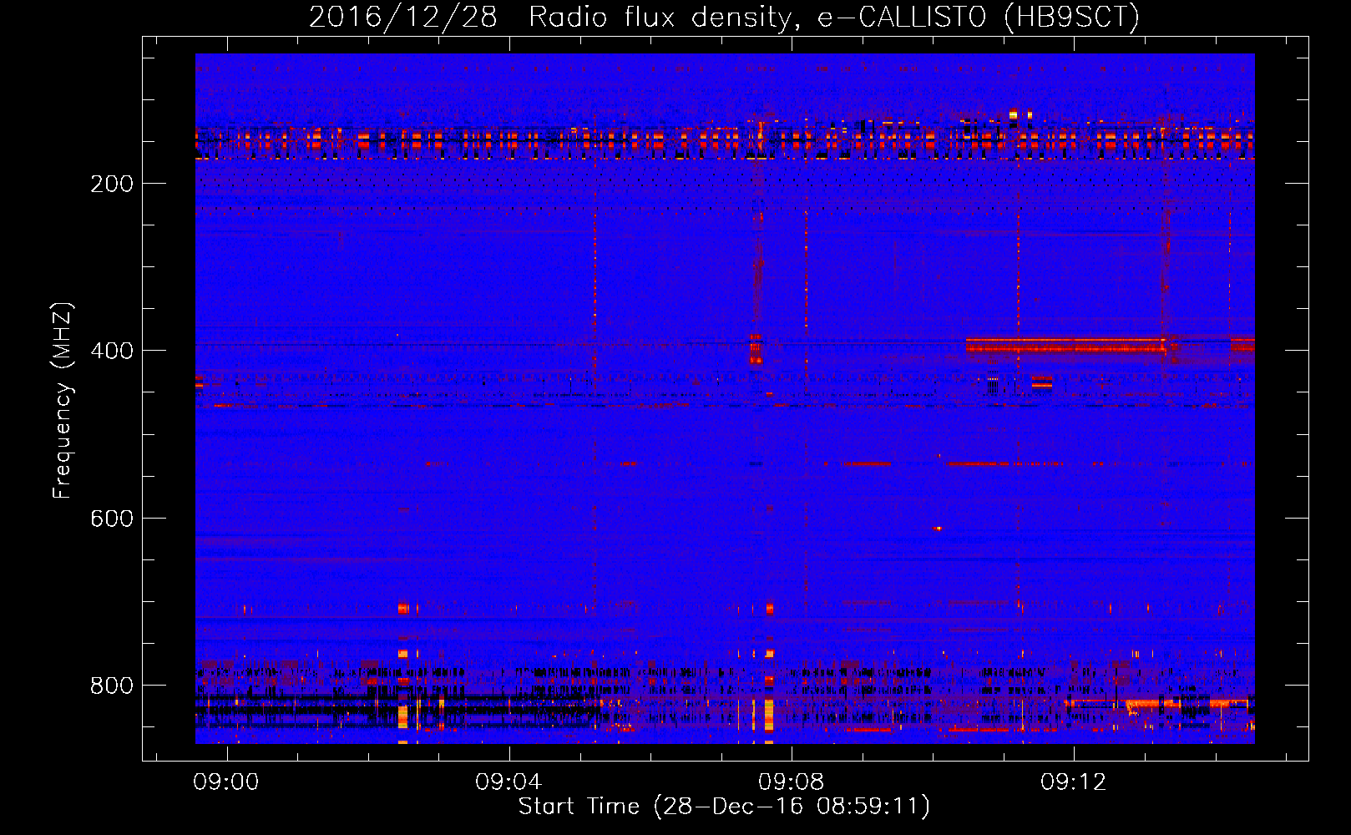
Task: Click the 09:00 time tick label
Action: [x=226, y=782]
